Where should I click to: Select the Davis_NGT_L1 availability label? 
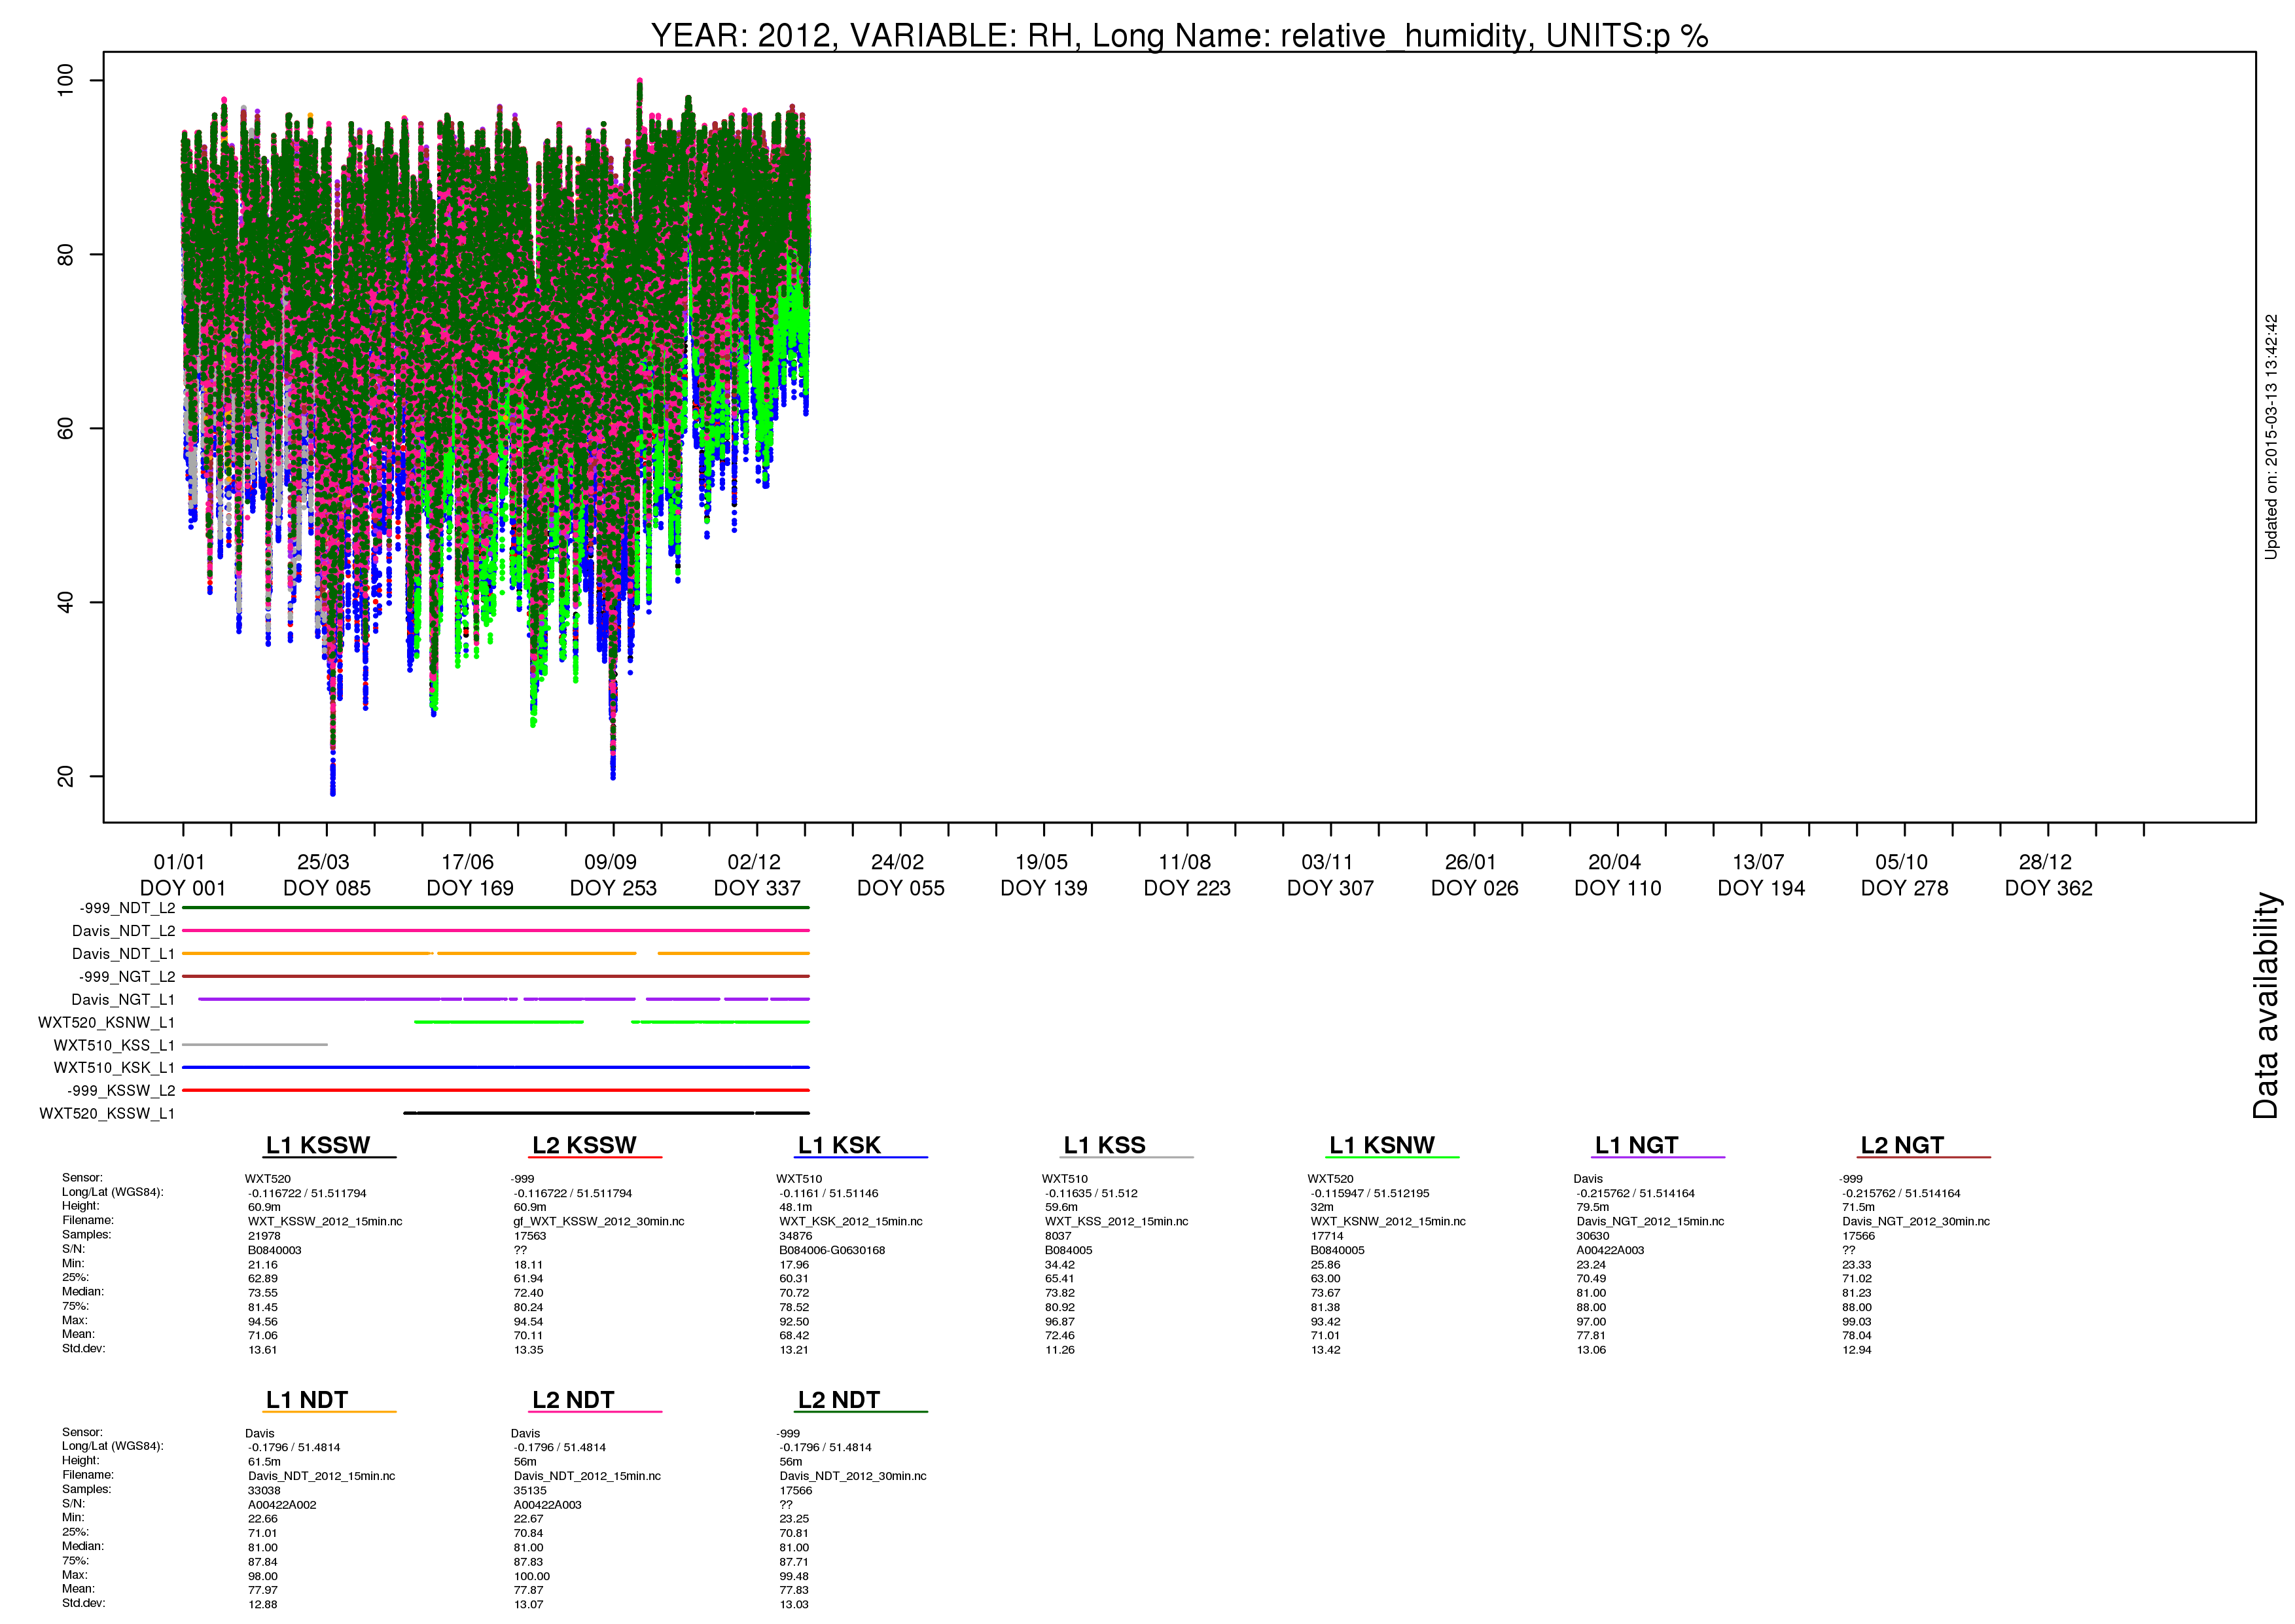pyautogui.click(x=123, y=999)
